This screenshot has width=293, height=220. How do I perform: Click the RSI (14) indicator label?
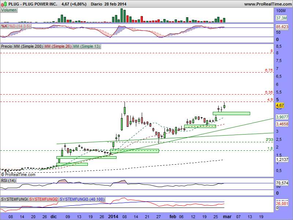8,180
